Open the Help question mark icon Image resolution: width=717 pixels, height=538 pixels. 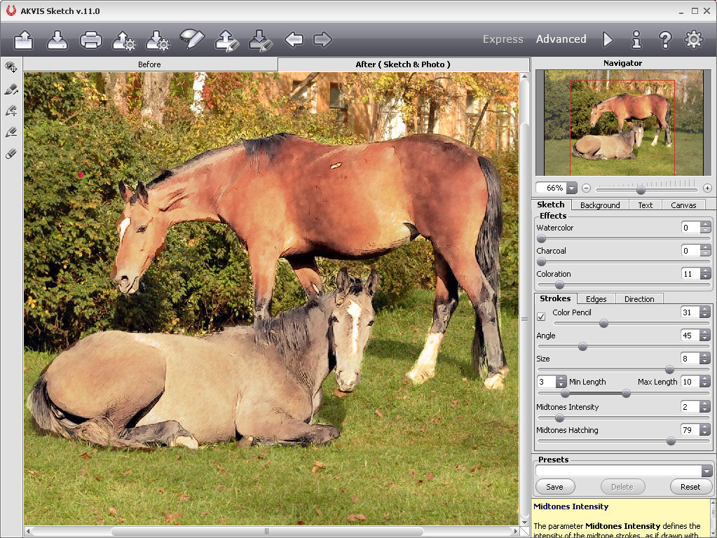(665, 40)
